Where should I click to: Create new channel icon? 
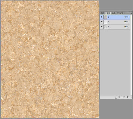pos(124,97)
